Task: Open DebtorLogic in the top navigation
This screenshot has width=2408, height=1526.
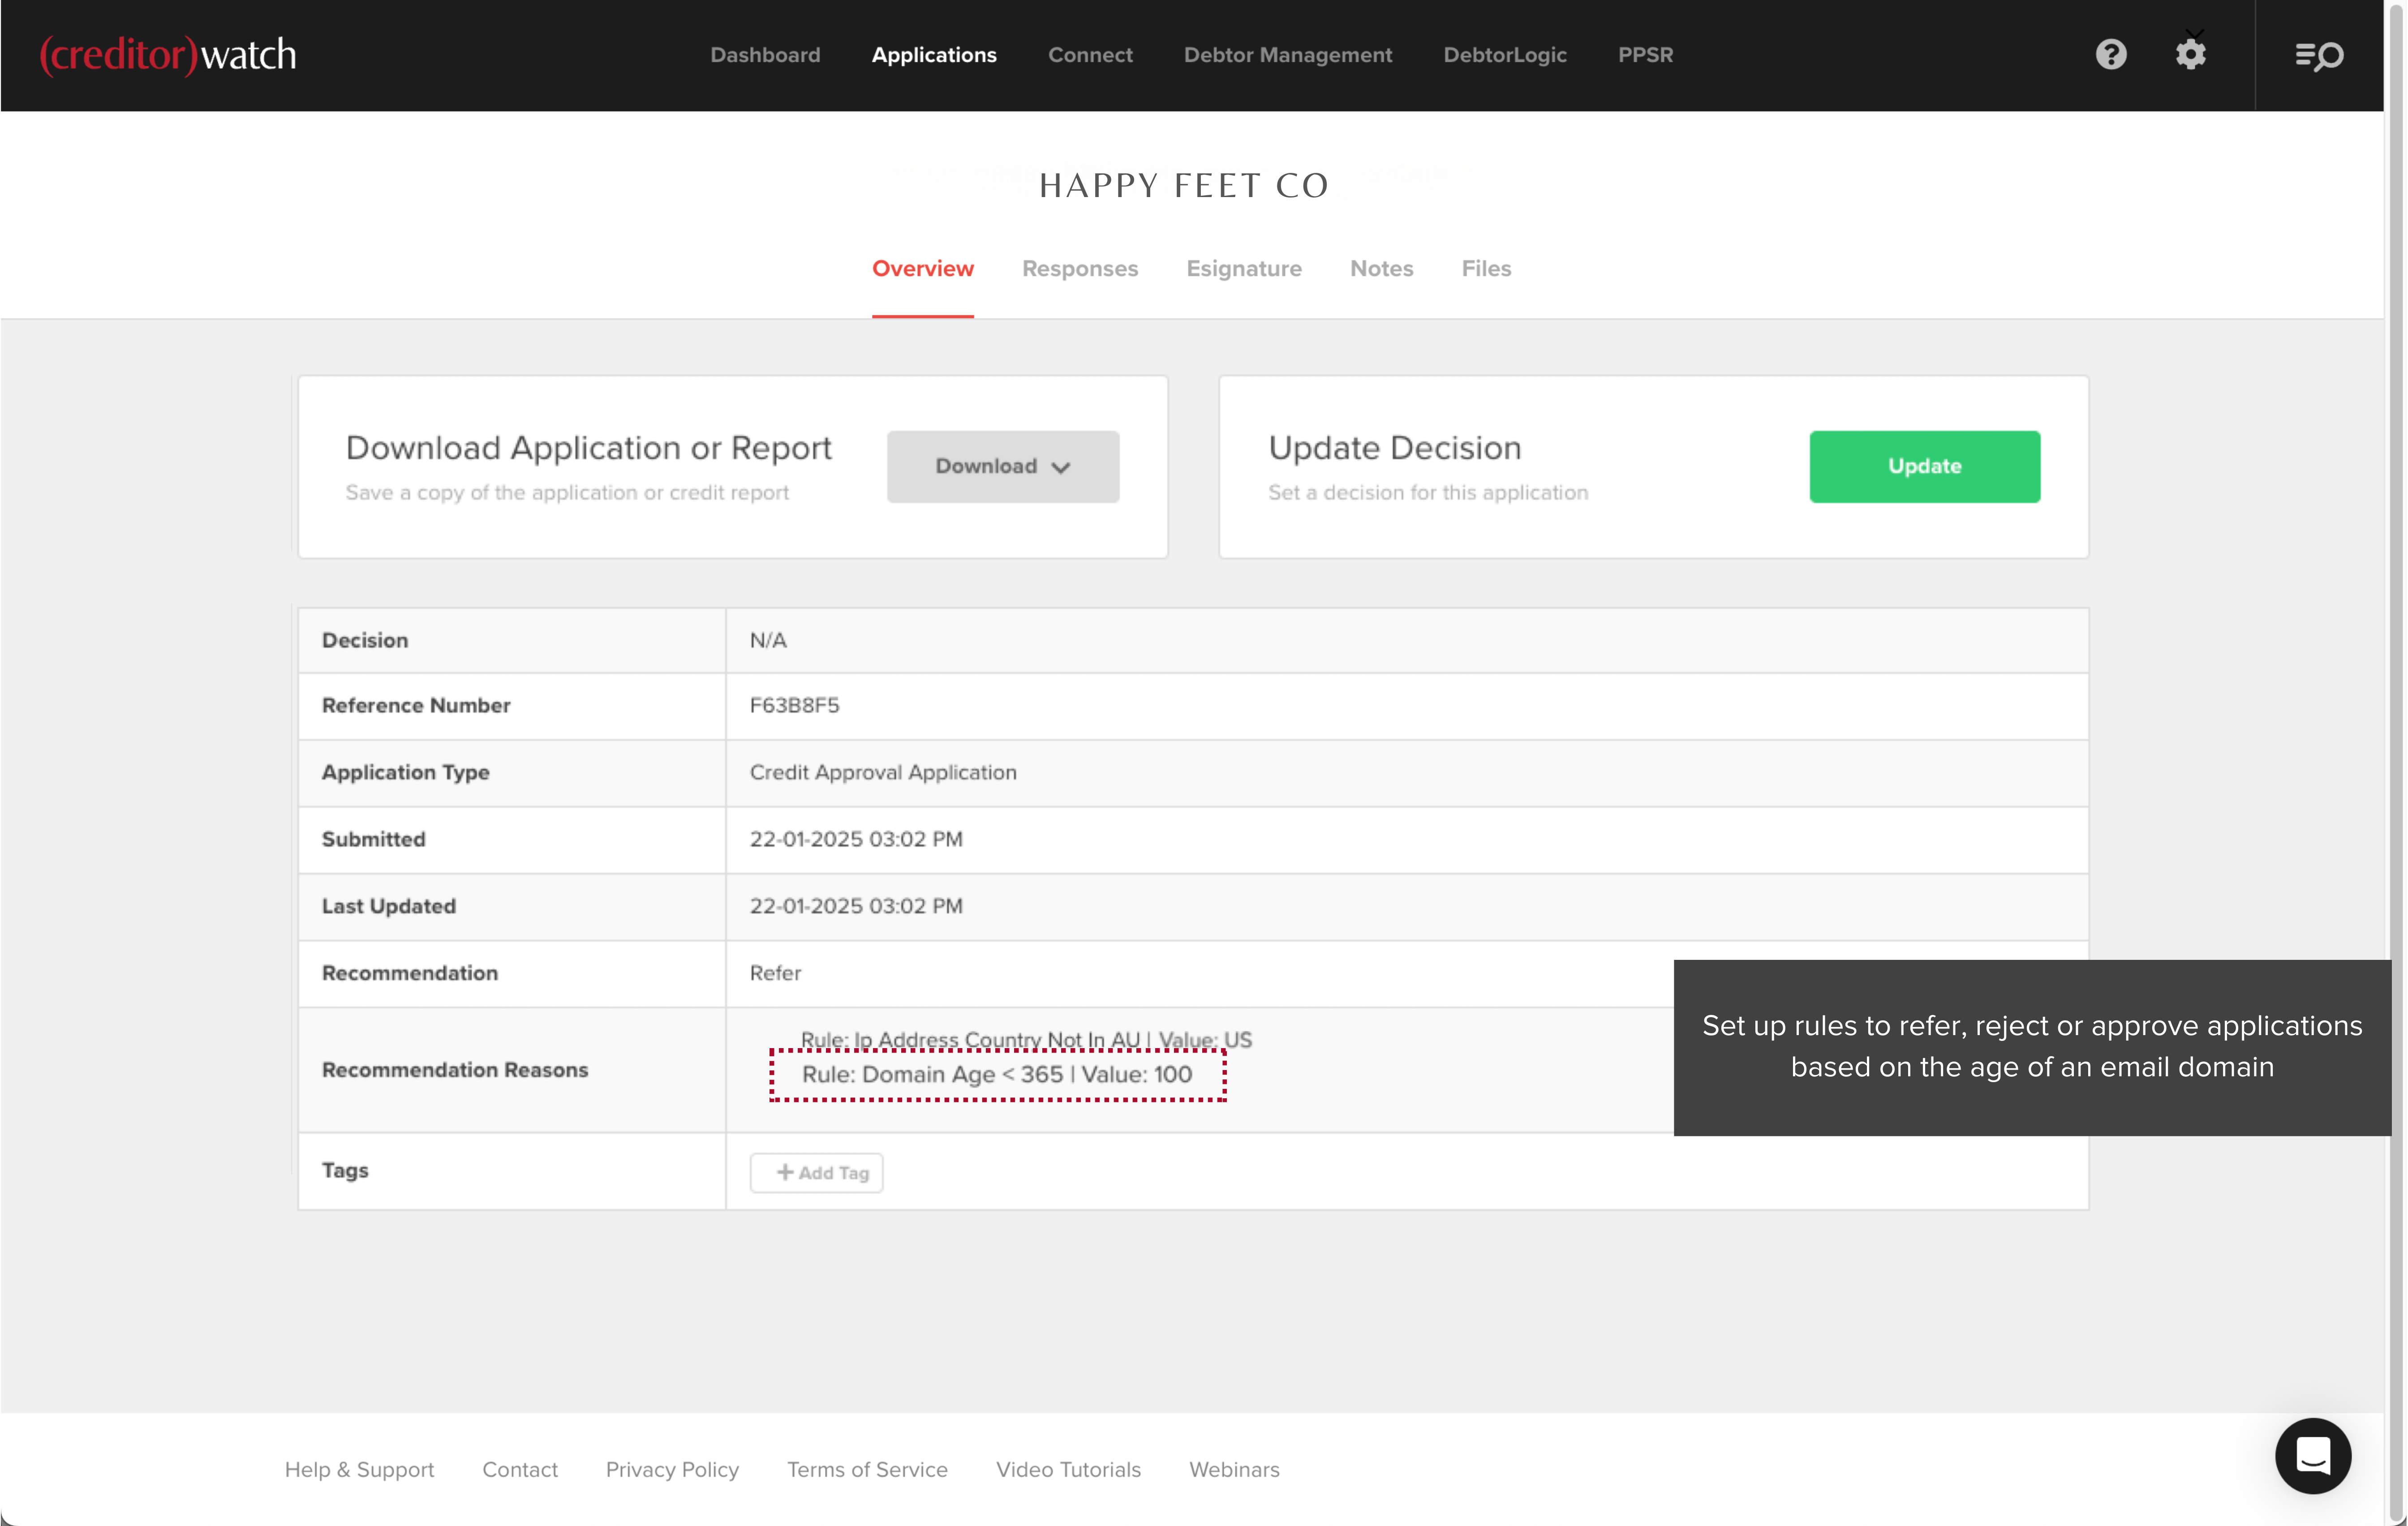Action: pyautogui.click(x=1505, y=55)
